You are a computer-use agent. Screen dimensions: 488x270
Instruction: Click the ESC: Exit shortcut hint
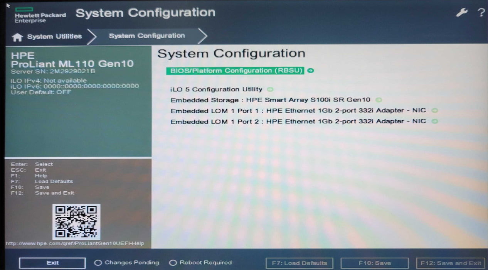pyautogui.click(x=29, y=170)
